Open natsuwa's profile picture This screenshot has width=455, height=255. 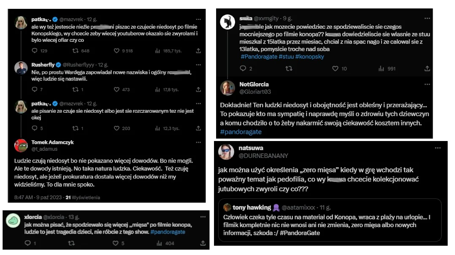click(x=226, y=152)
